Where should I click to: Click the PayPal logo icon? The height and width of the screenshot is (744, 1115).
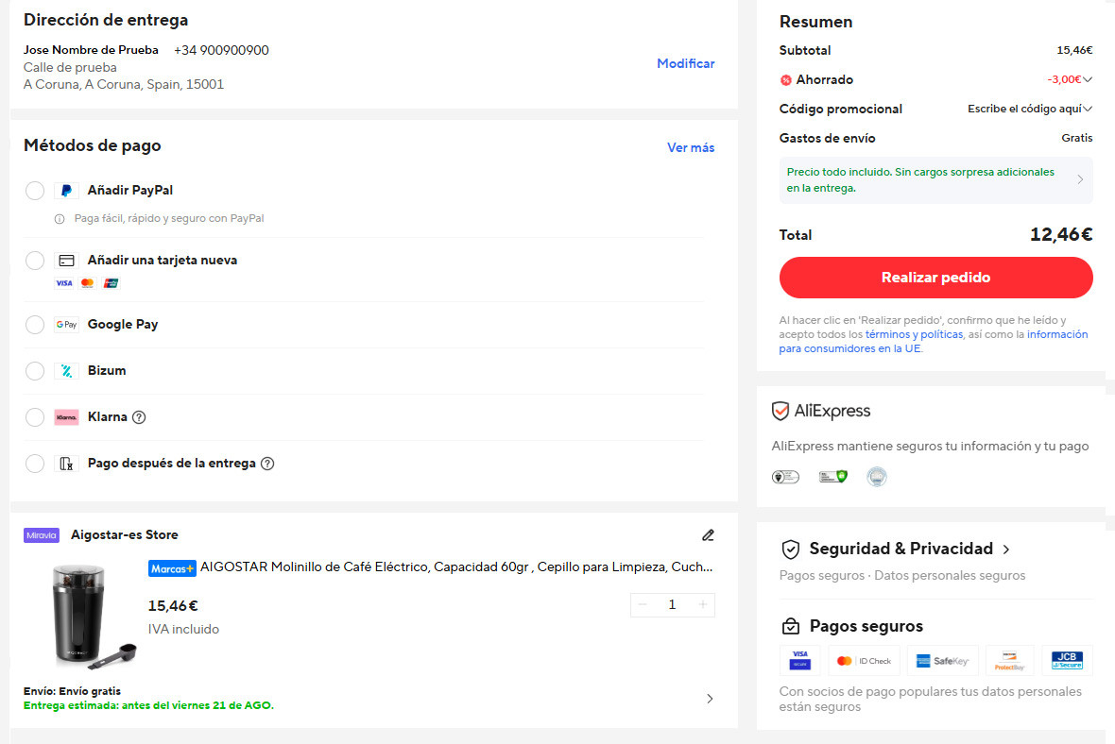coord(66,191)
